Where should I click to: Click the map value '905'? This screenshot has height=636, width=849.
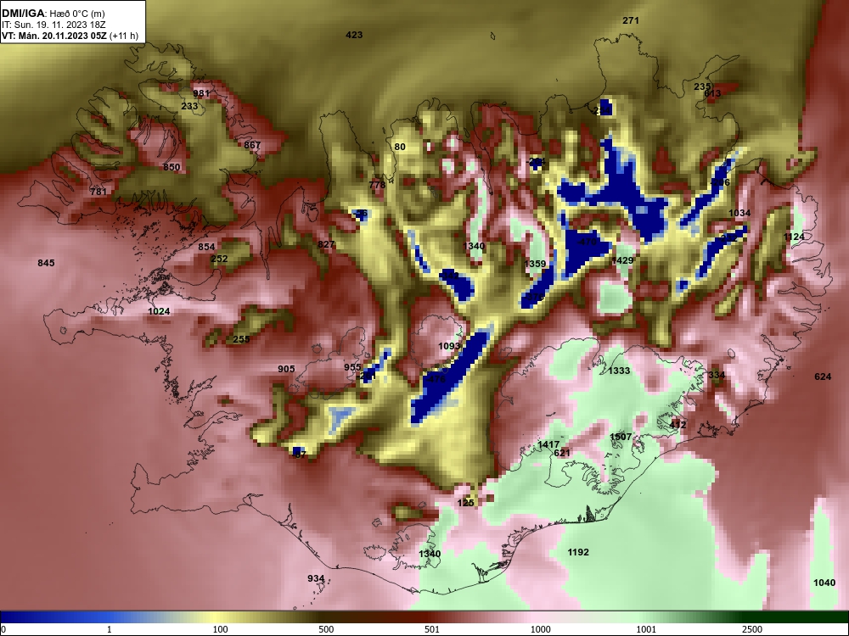click(286, 369)
